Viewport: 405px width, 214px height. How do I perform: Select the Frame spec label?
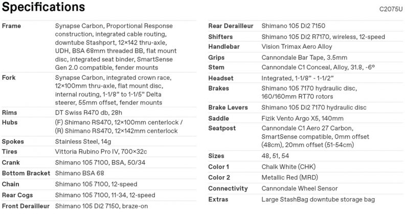pyautogui.click(x=12, y=26)
